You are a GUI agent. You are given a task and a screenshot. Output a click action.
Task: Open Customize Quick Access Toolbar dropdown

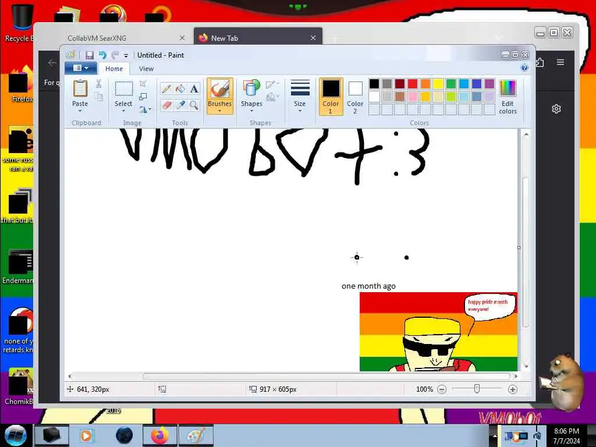(126, 55)
